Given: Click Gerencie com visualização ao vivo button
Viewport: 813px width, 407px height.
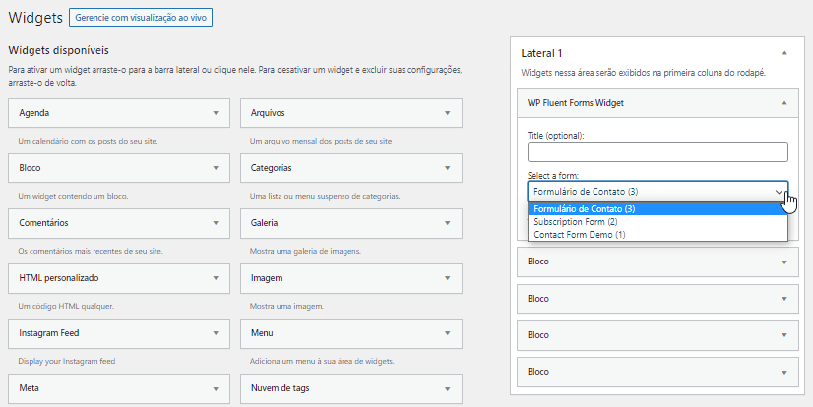Looking at the screenshot, I should (141, 18).
